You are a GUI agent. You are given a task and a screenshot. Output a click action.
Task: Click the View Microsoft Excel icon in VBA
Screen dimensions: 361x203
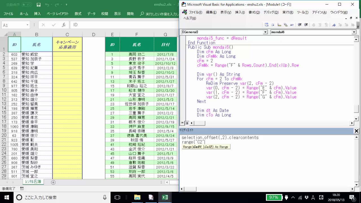coord(184,12)
